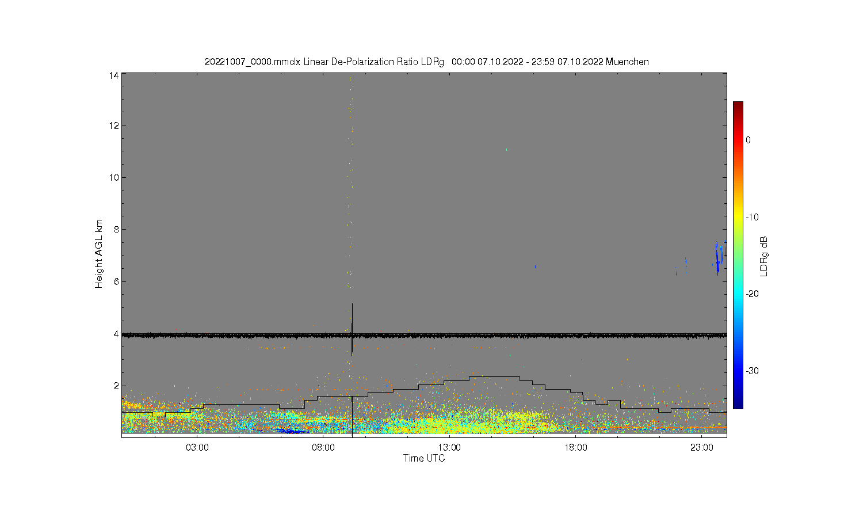Click the blue cloud streak near 7 km

(718, 258)
